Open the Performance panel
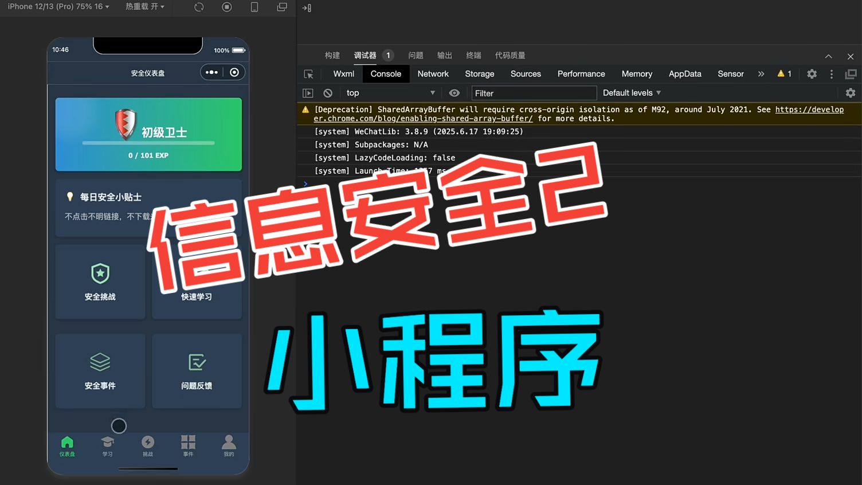Image resolution: width=862 pixels, height=485 pixels. point(581,74)
